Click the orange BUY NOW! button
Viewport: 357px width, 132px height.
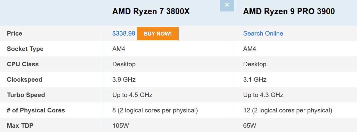coord(158,34)
